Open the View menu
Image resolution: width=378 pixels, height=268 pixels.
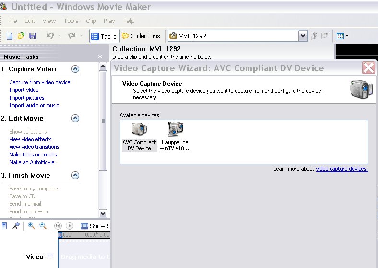coord(49,21)
